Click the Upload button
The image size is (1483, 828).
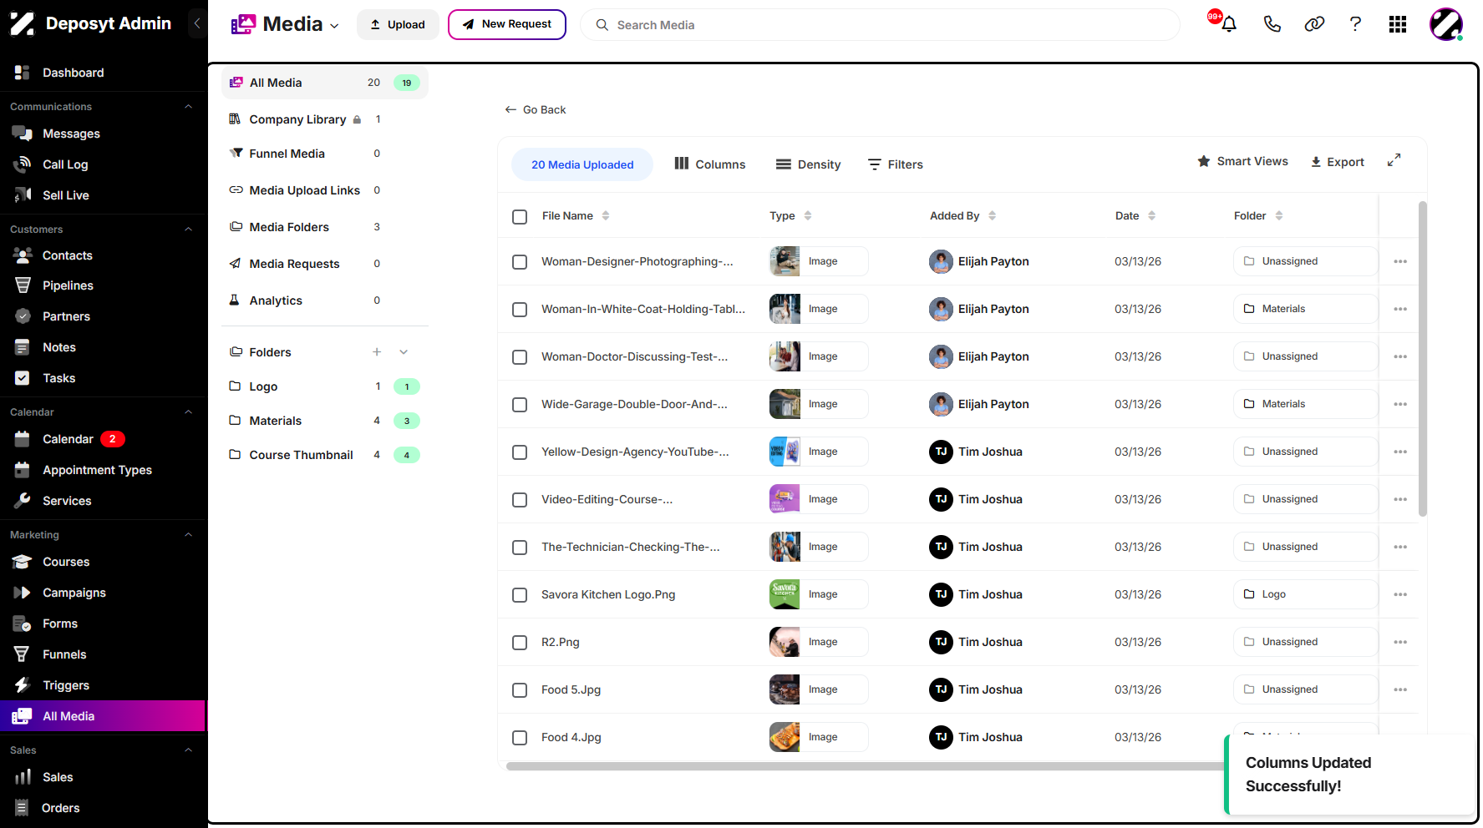(x=398, y=24)
